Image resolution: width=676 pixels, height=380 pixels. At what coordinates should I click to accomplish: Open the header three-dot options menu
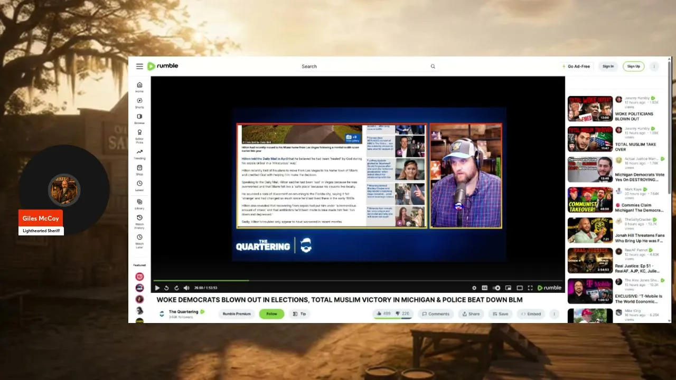(654, 66)
